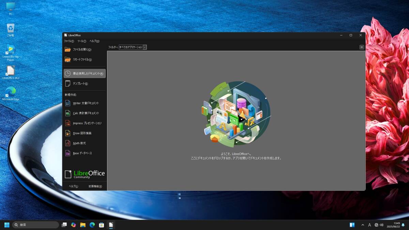Click the notification bell in the system tray
409x230 pixels.
[403, 225]
